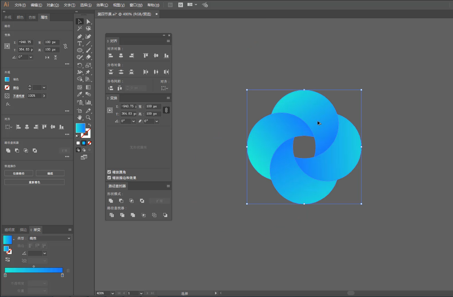The height and width of the screenshot is (297, 453).
Task: Select the Zoom magnifier tool
Action: [x=88, y=117]
